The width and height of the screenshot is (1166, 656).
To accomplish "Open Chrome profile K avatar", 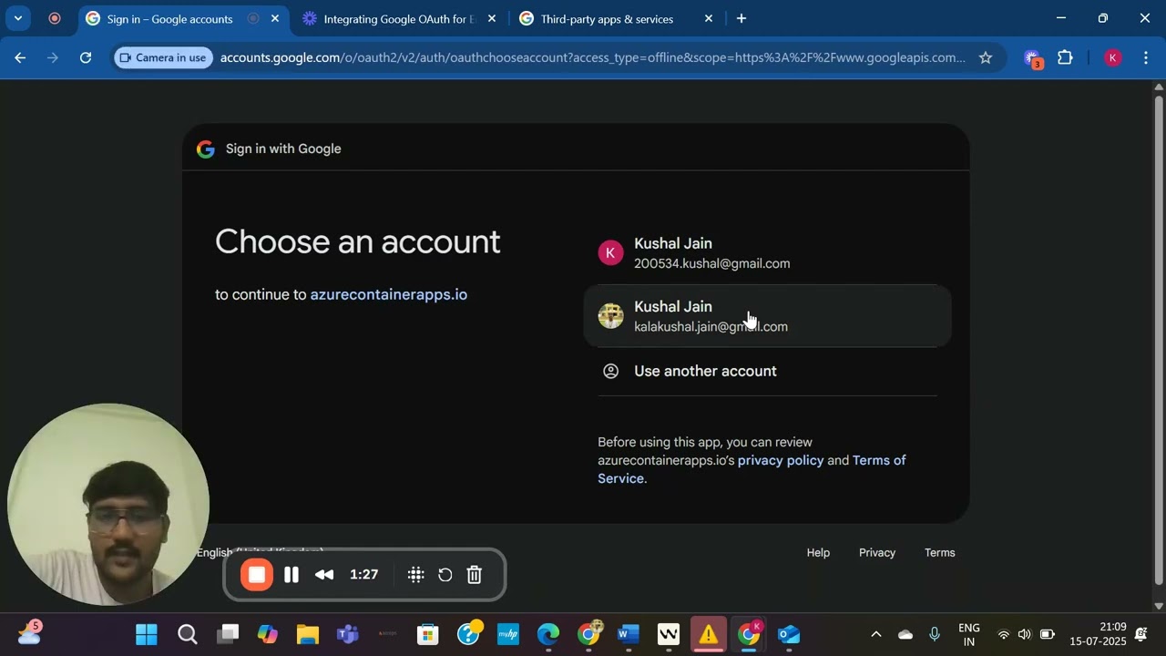I will pos(1112,57).
